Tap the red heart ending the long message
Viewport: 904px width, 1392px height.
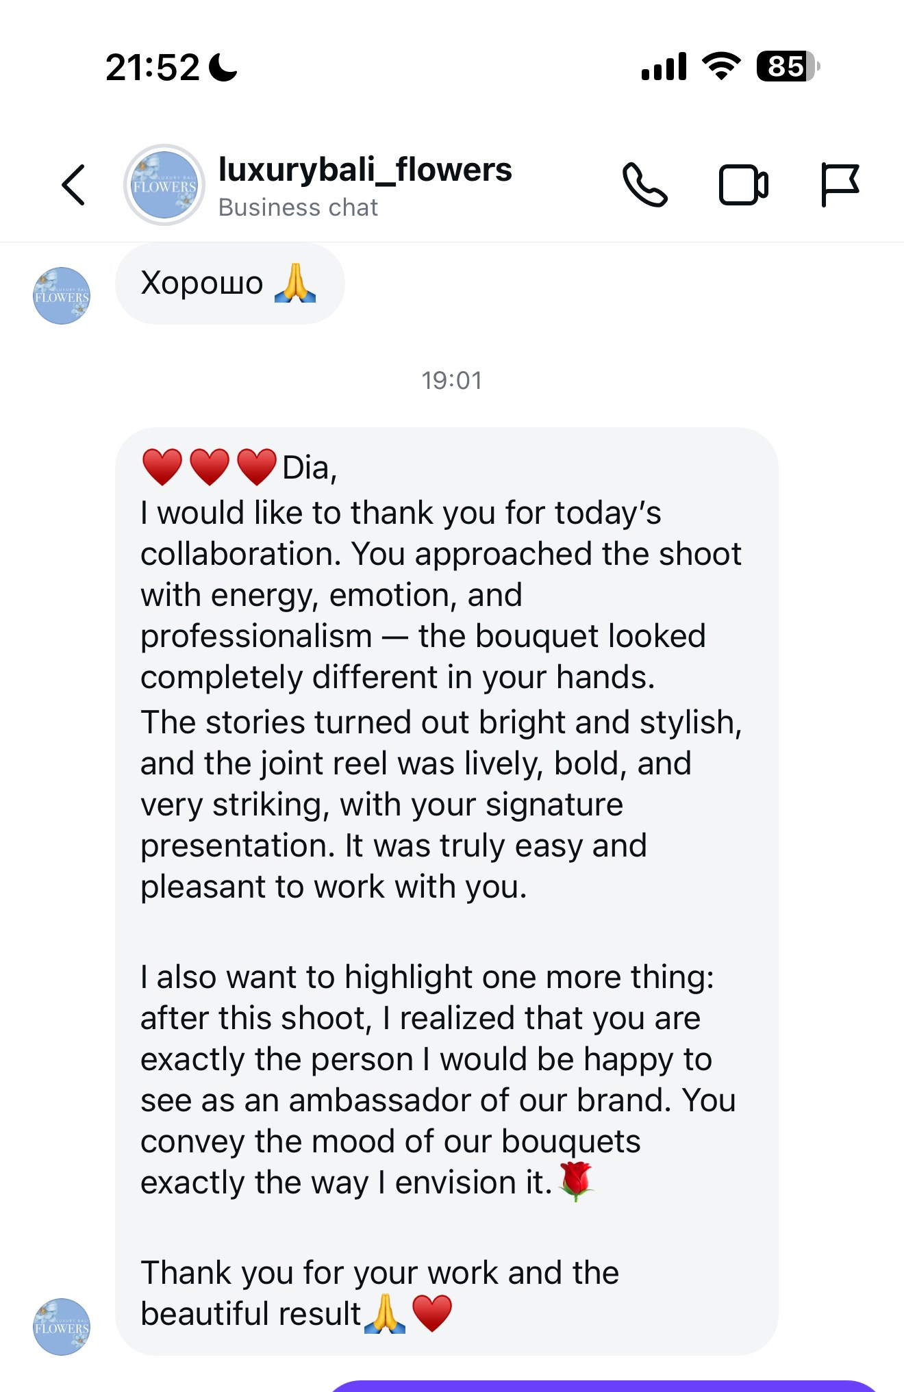[x=432, y=1313]
